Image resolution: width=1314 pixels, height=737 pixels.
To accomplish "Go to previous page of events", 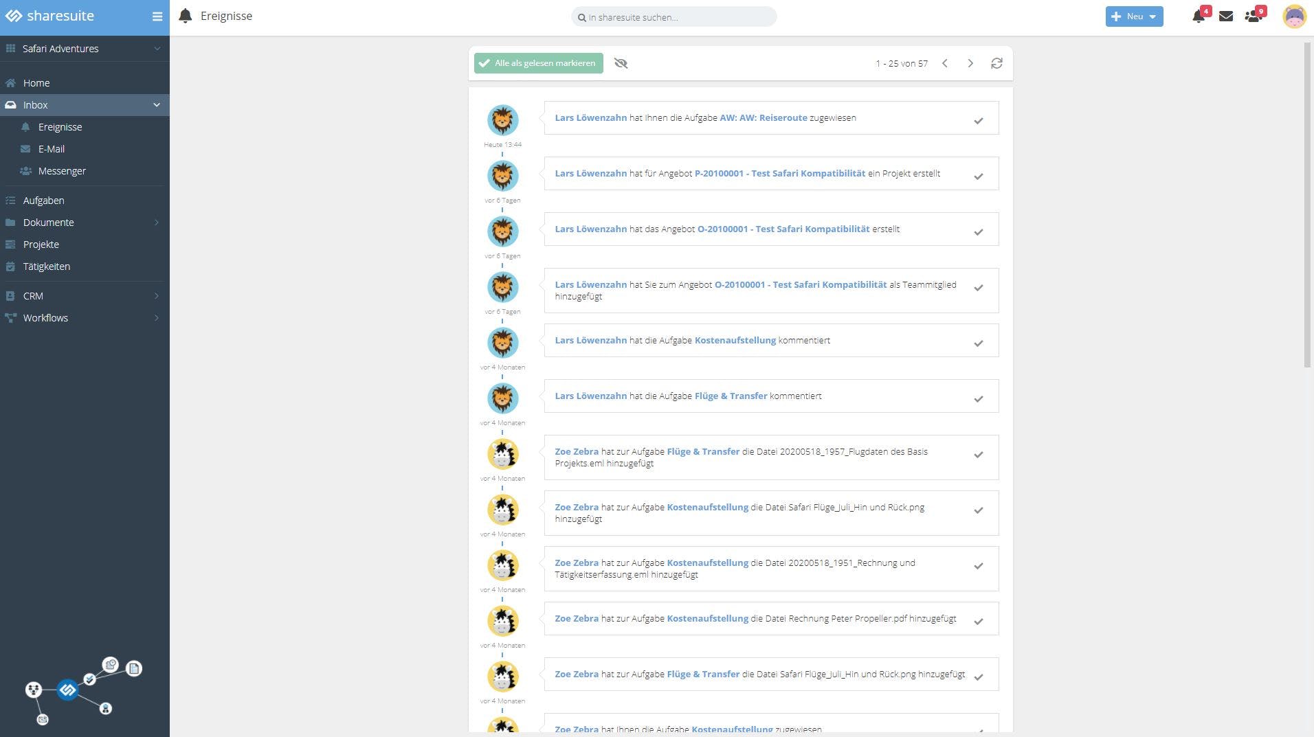I will pyautogui.click(x=945, y=63).
